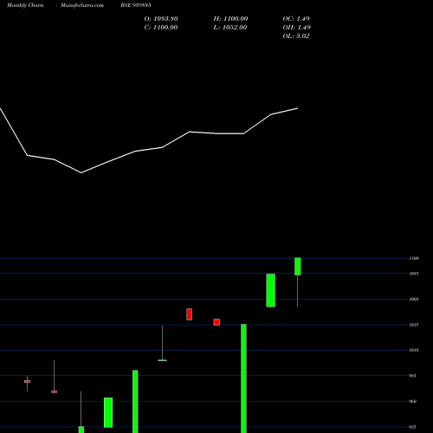The image size is (433, 433).
Task: Click the 935 price axis label
Action: [x=413, y=427]
